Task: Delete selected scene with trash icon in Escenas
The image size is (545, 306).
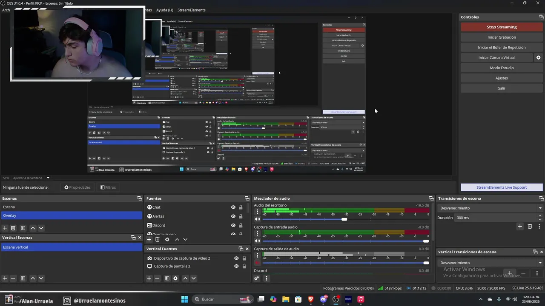Action: click(x=13, y=228)
